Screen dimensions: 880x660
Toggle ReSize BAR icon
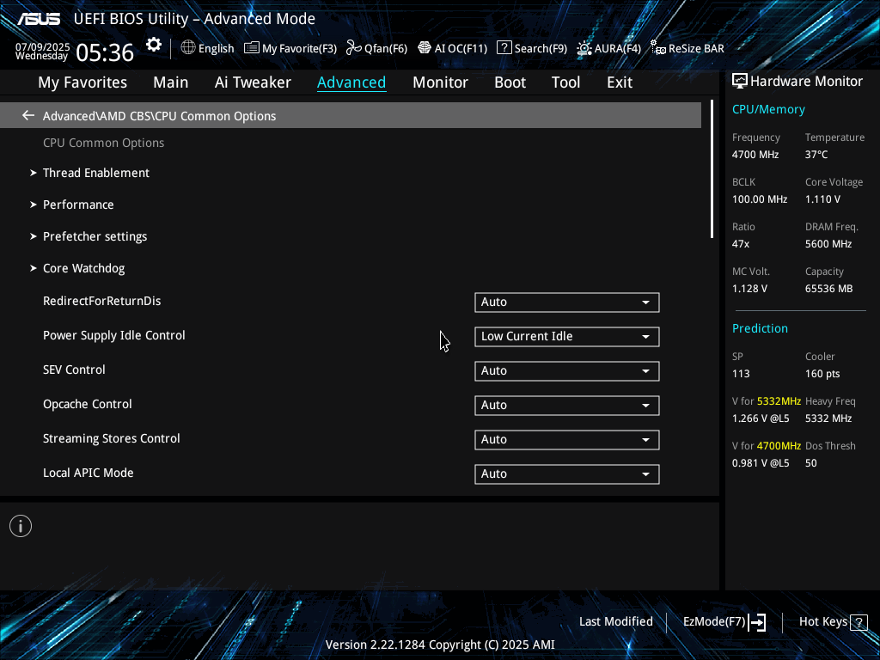[657, 48]
